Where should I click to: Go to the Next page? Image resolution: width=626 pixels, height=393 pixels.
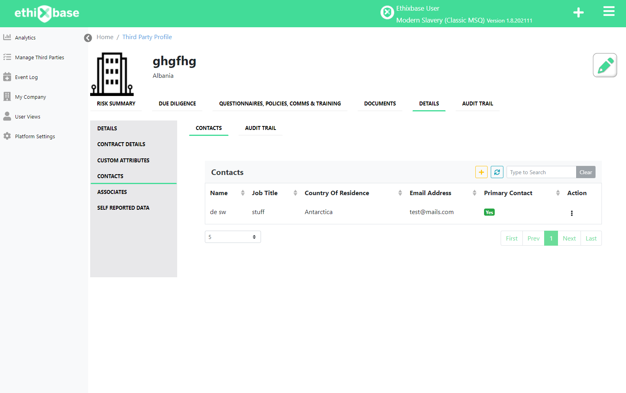pyautogui.click(x=569, y=238)
